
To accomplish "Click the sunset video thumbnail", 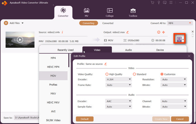I will click(20, 40).
